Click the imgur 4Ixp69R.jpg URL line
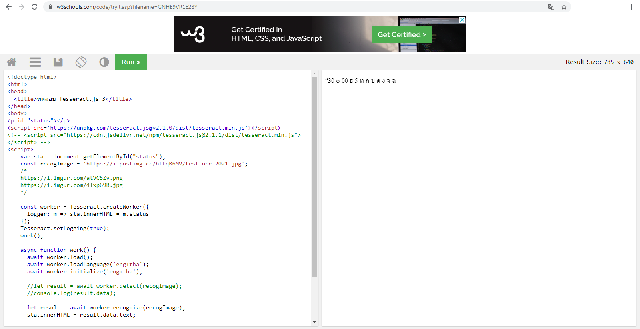 72,185
